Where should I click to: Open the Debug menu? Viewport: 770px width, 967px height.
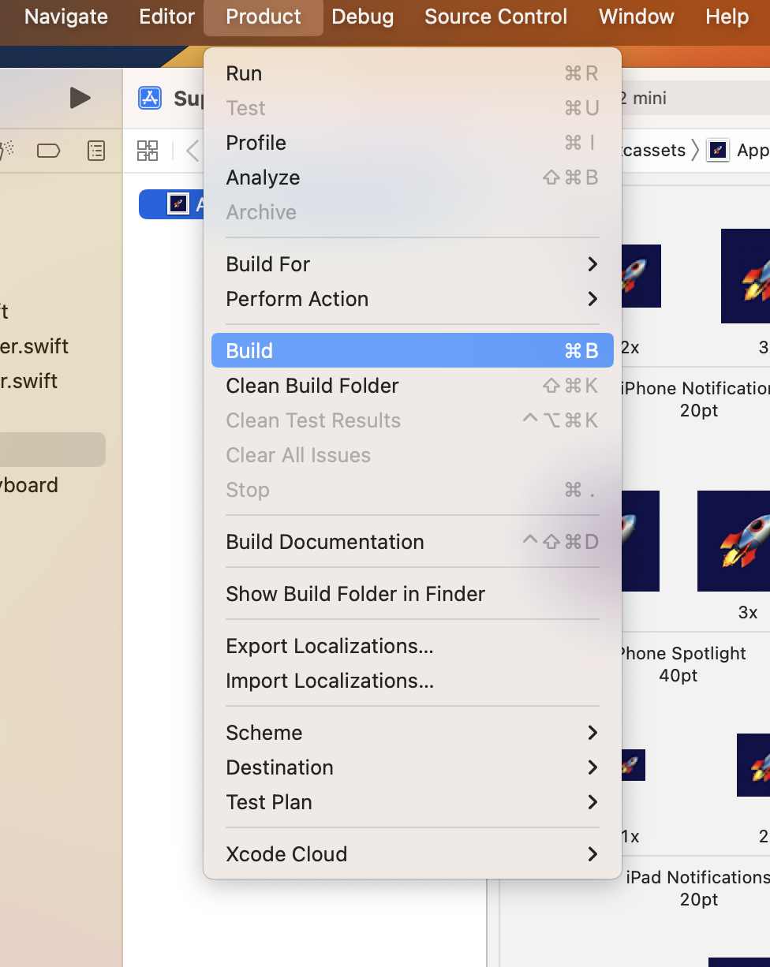pyautogui.click(x=363, y=17)
